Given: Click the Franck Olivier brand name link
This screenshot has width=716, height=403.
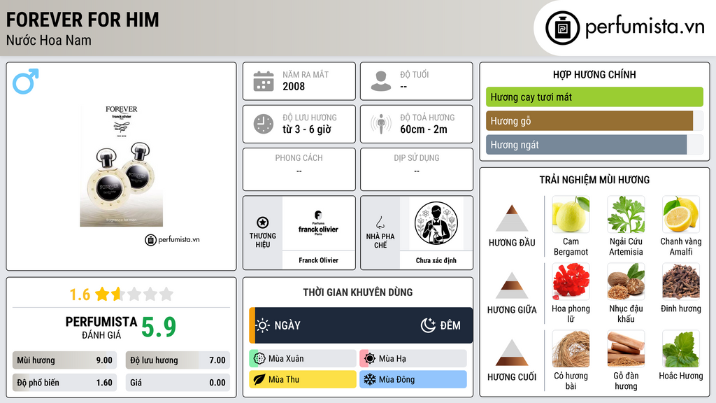Looking at the screenshot, I should pyautogui.click(x=318, y=260).
